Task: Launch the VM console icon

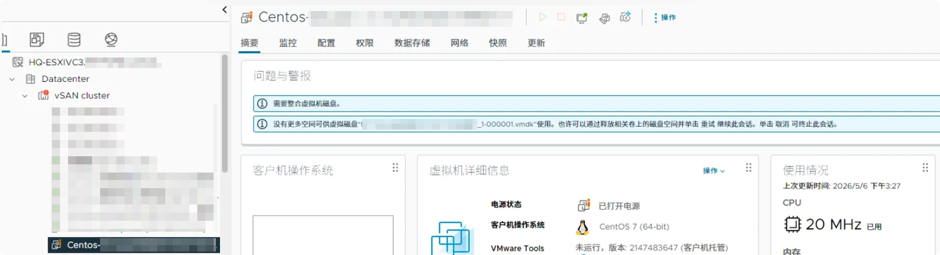Action: [581, 18]
